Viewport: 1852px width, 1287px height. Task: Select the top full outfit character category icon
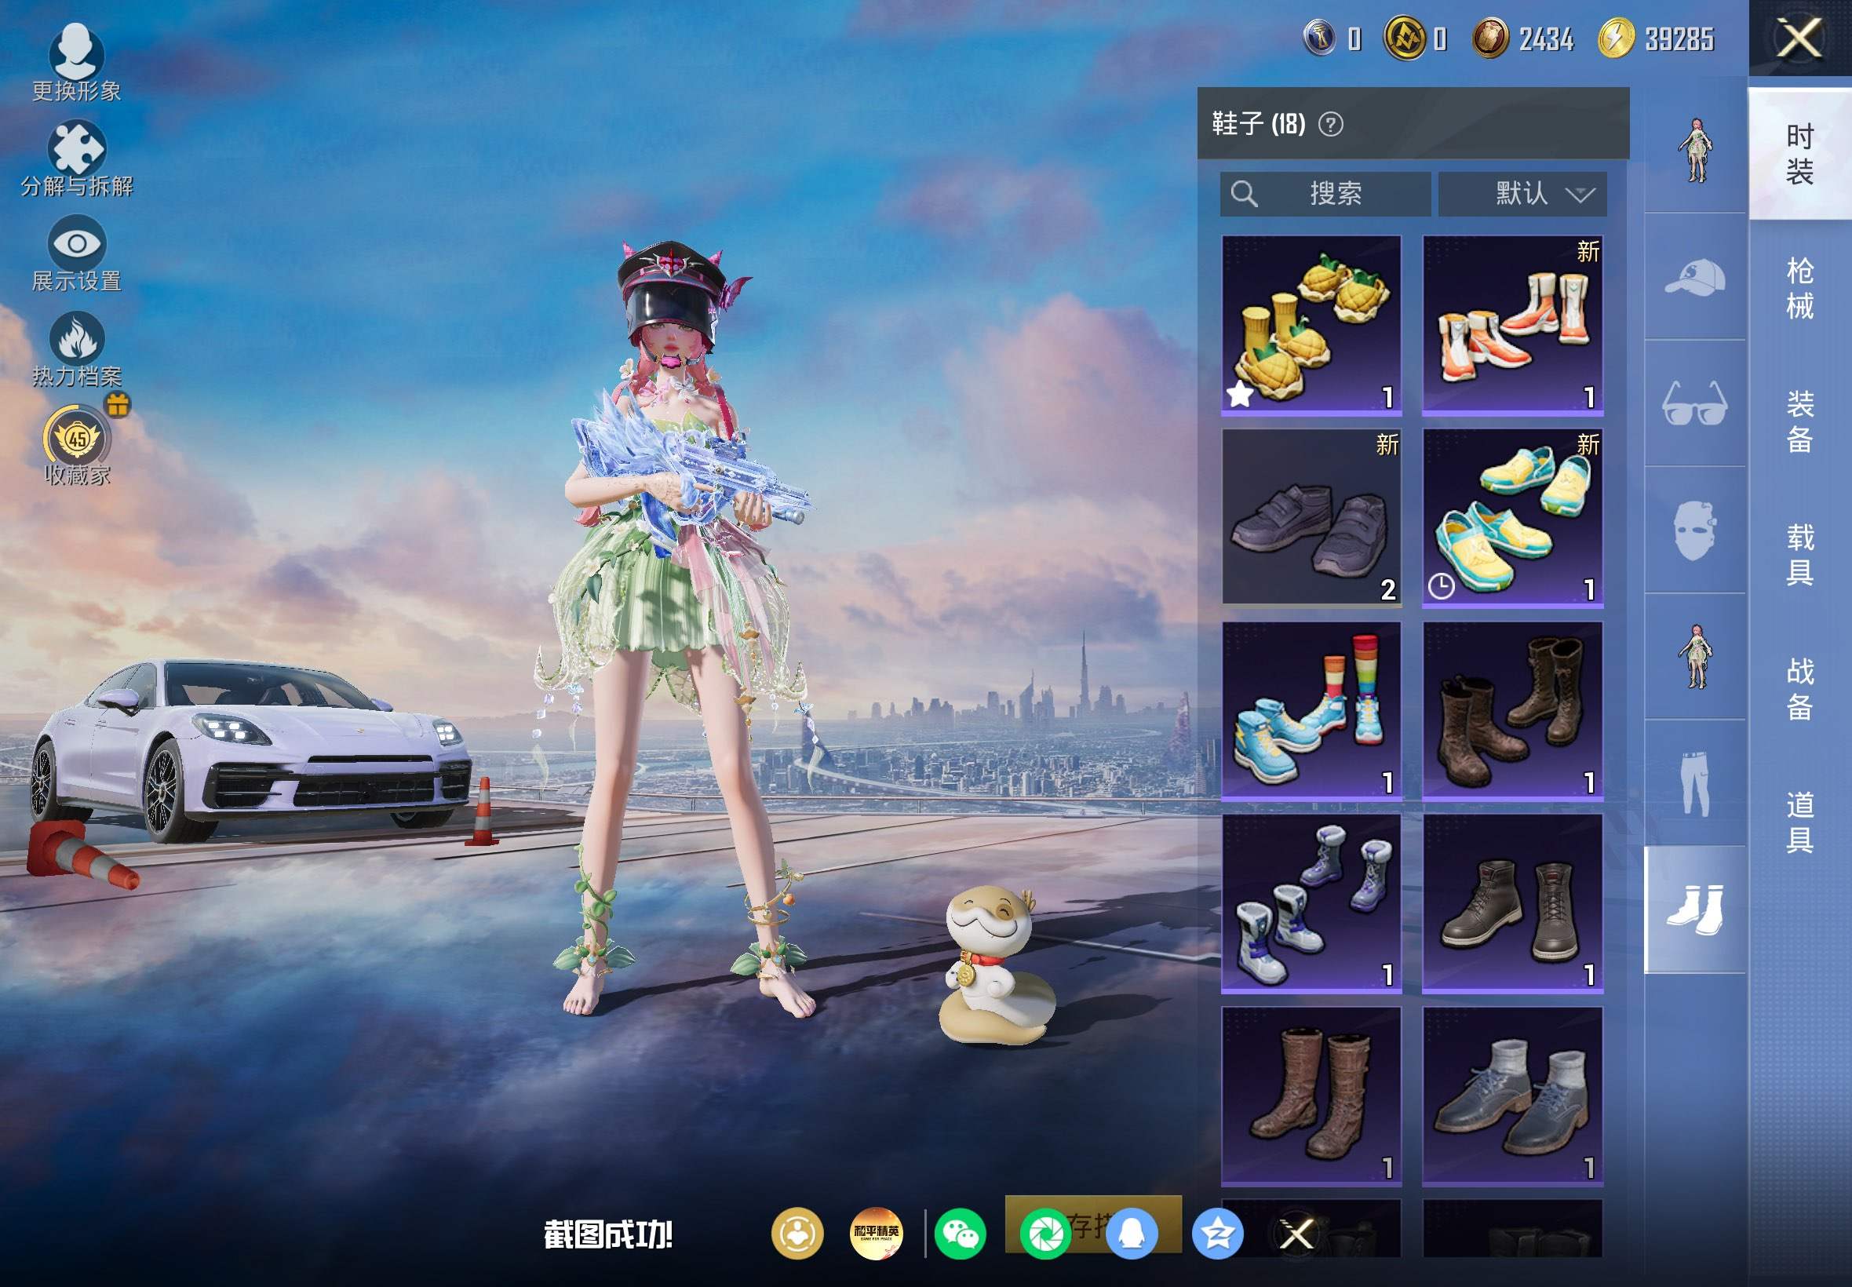coord(1695,150)
